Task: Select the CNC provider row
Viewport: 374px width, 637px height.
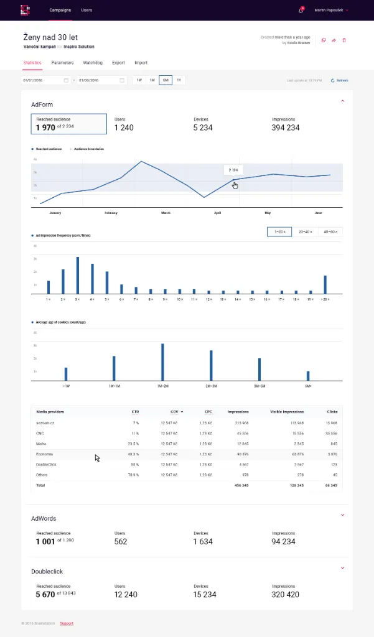Action: coord(187,434)
